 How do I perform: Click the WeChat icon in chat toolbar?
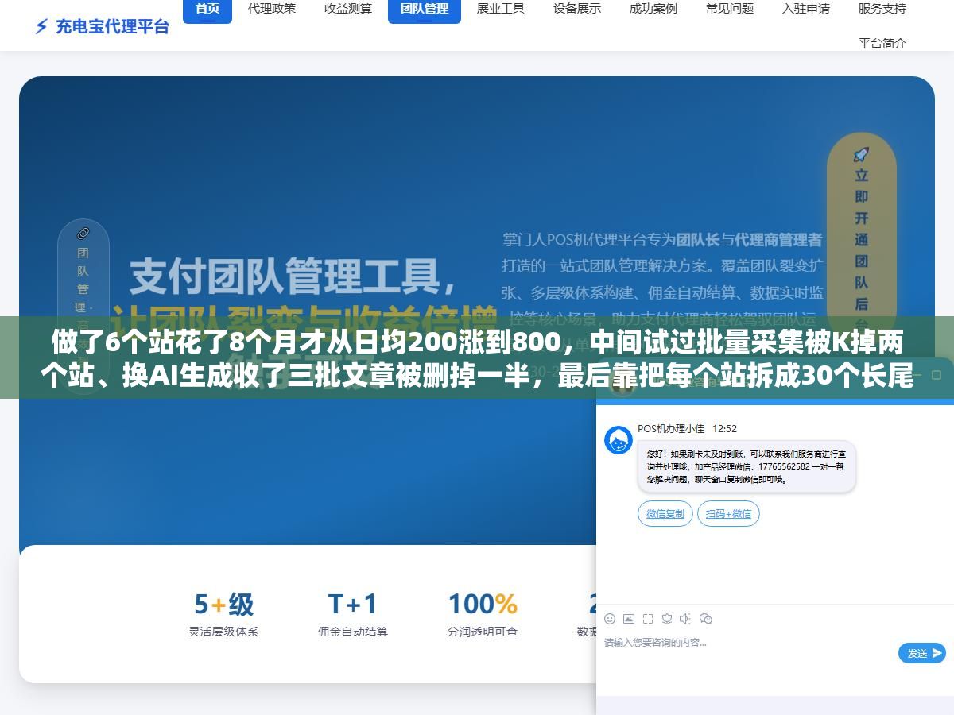point(705,619)
